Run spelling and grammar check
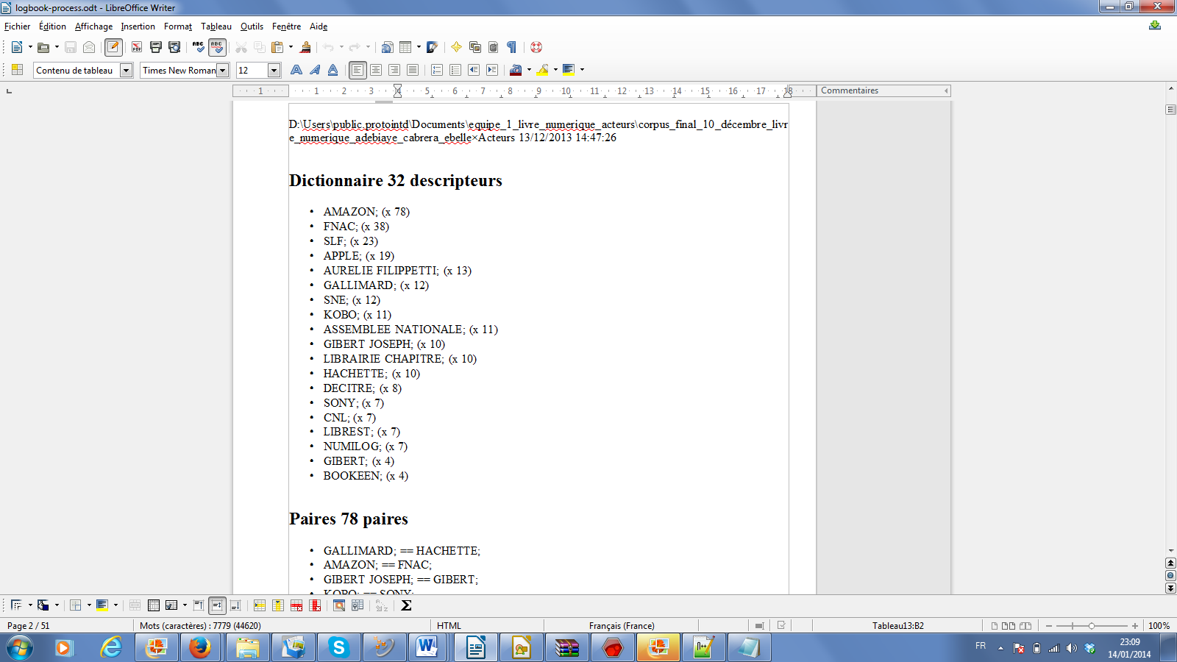 (198, 47)
